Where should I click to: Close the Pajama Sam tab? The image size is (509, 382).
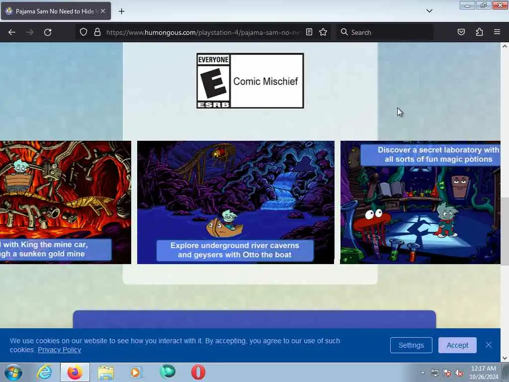point(103,11)
